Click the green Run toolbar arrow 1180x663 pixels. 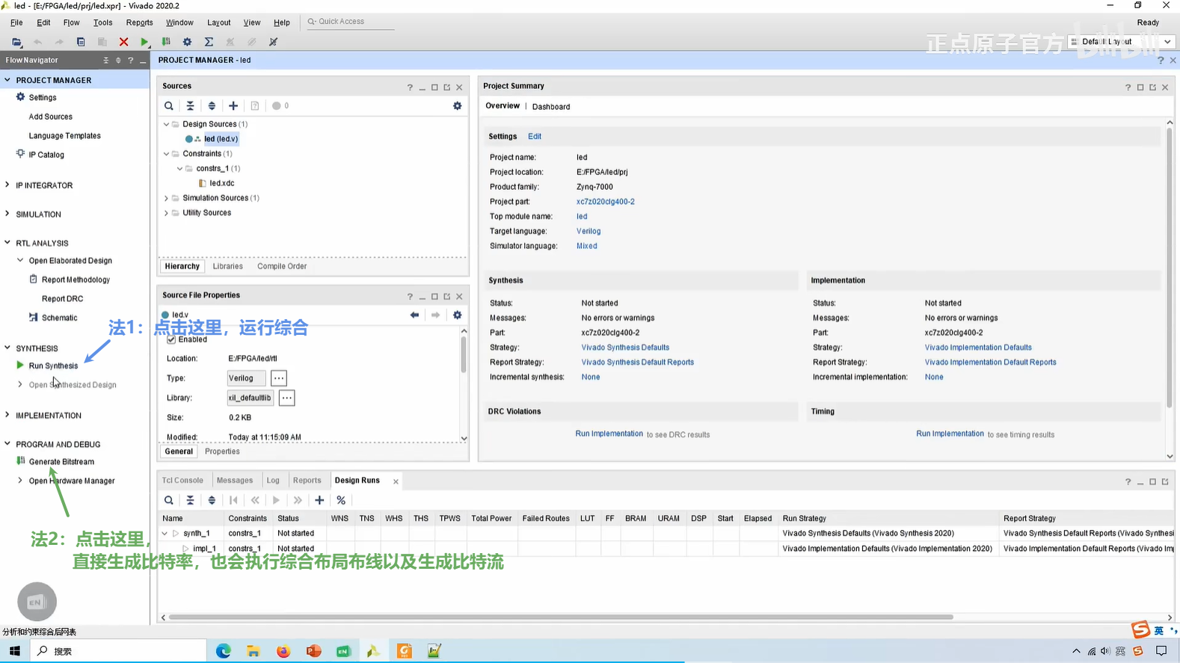144,42
